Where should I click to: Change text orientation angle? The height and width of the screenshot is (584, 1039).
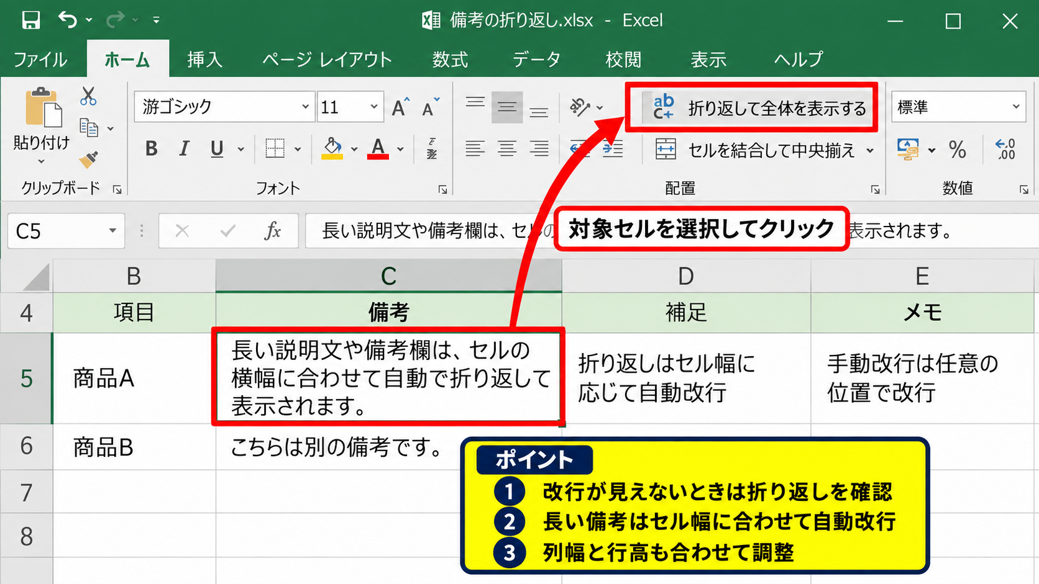point(580,107)
